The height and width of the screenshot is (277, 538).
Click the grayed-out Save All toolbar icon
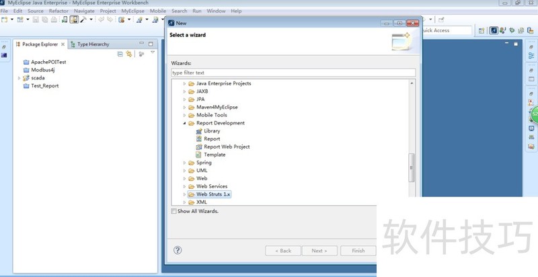point(44,19)
